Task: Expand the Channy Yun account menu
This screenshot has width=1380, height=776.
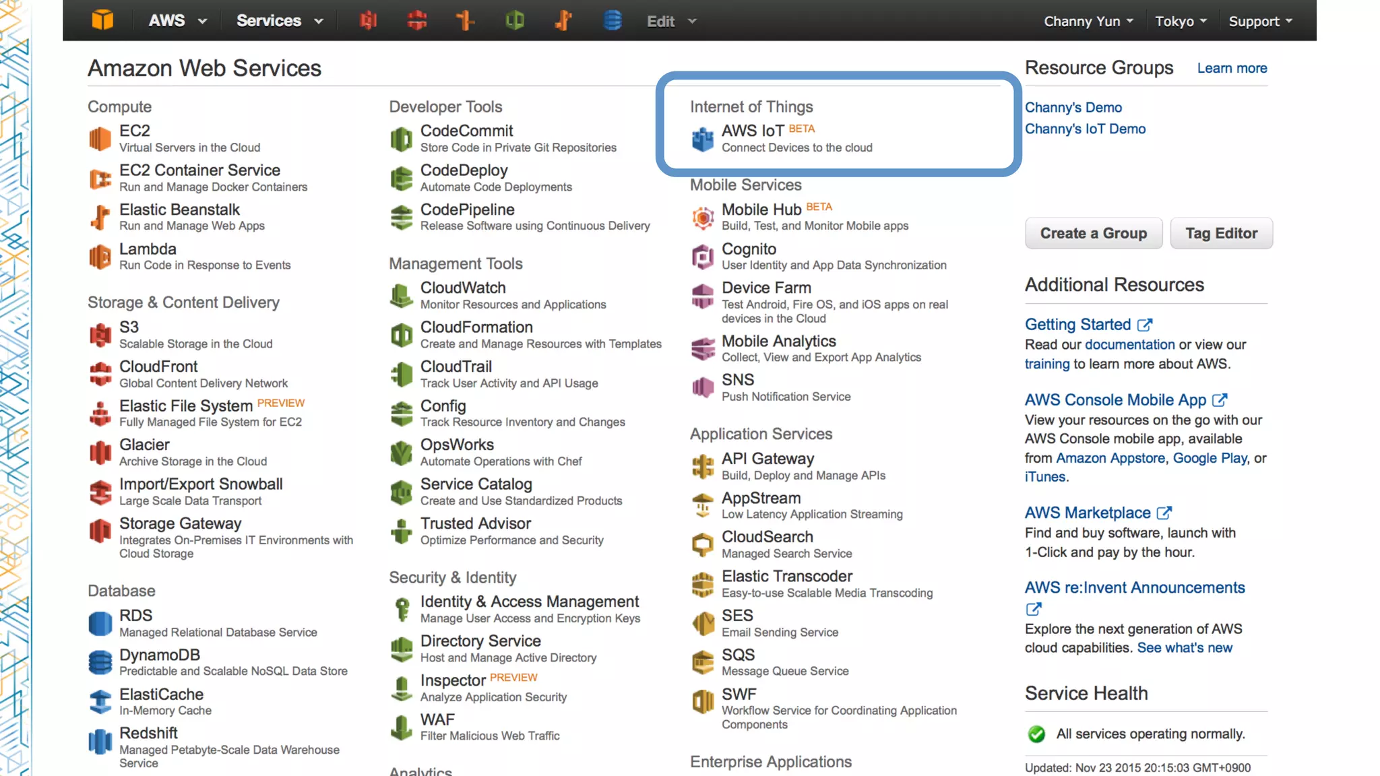Action: click(x=1088, y=21)
